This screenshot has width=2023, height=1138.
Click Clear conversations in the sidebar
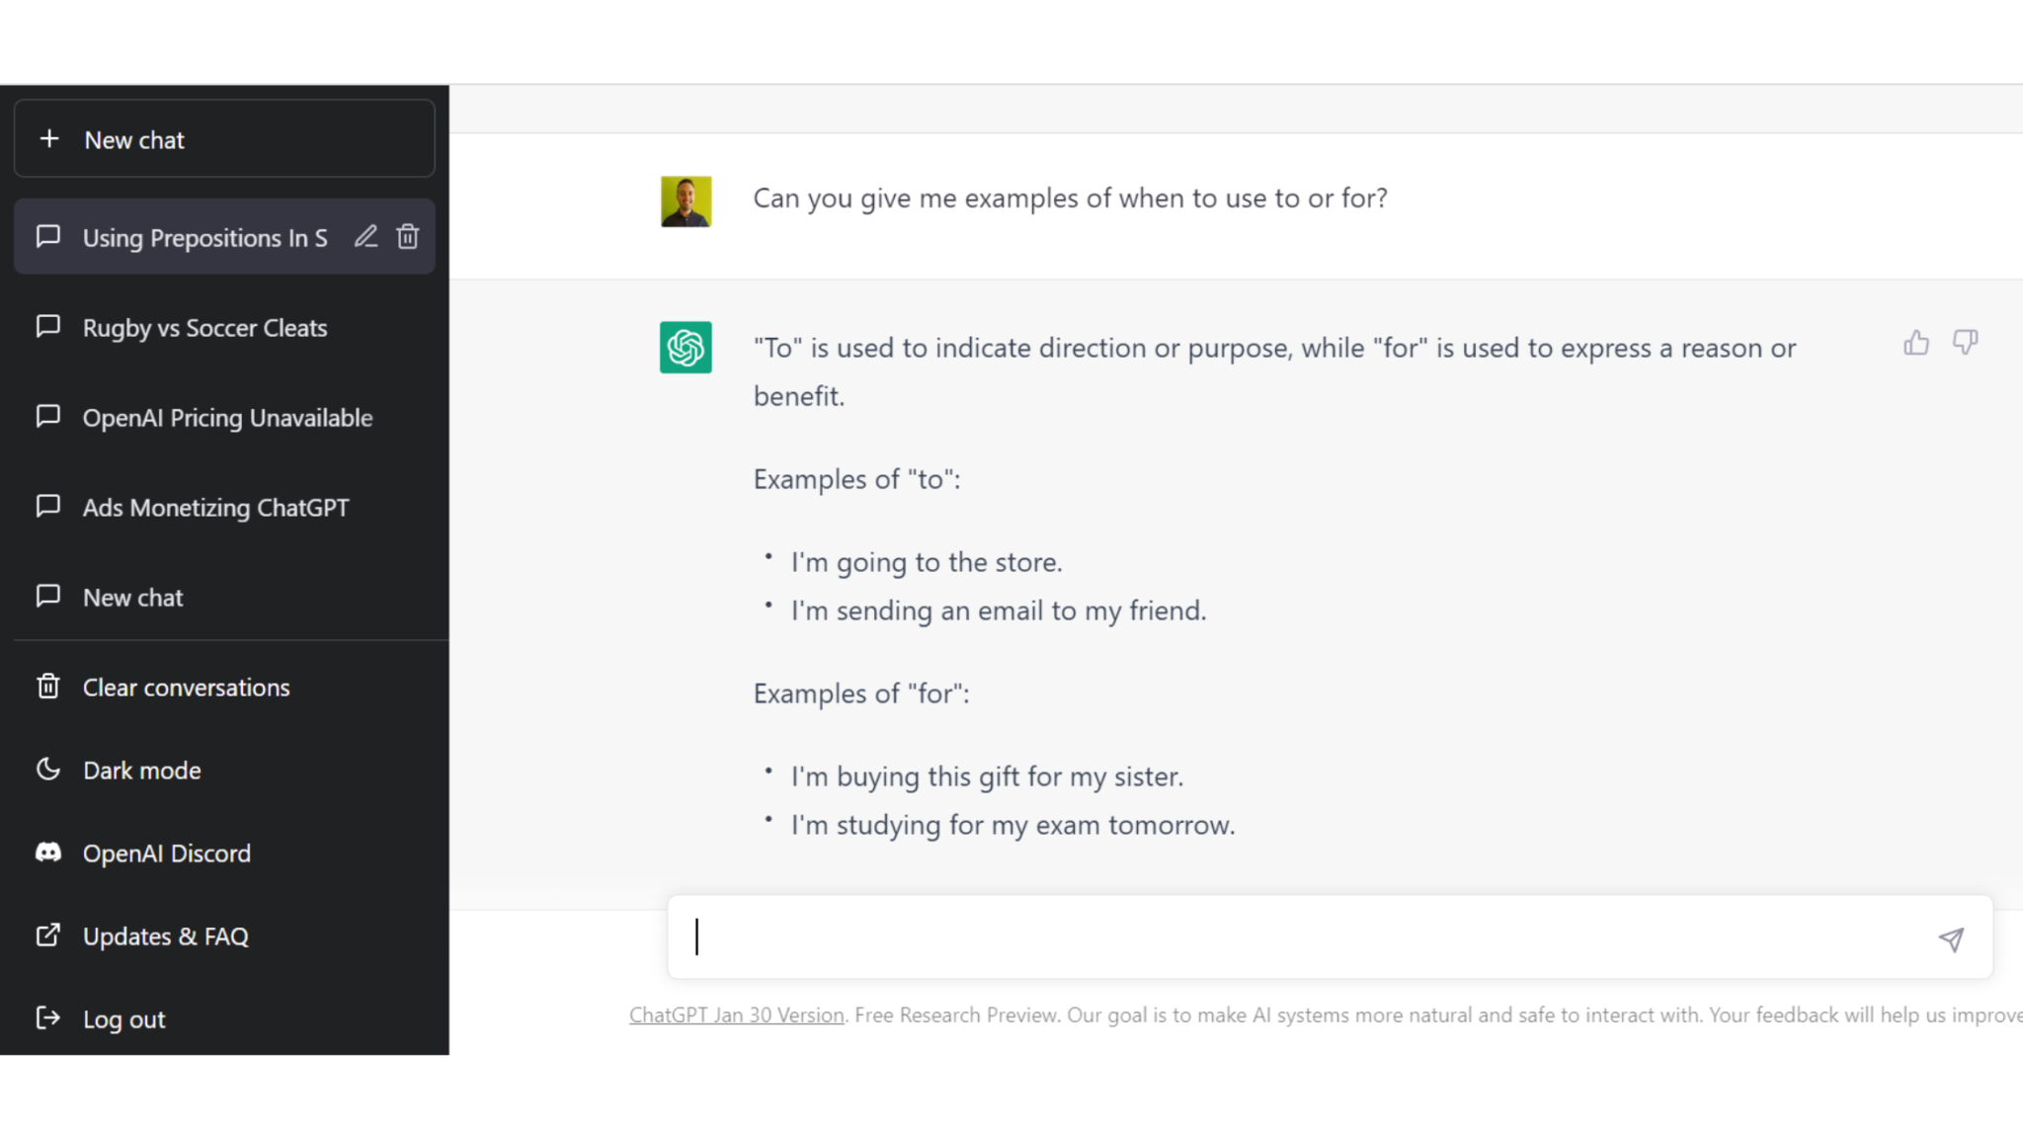pos(186,688)
